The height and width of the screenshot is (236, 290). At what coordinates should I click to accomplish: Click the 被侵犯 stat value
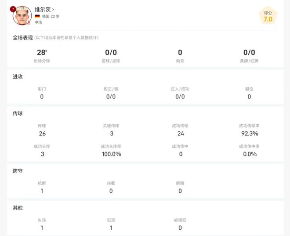pyautogui.click(x=180, y=228)
